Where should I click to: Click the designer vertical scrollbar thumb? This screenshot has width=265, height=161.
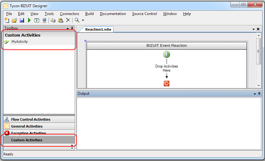[x=258, y=51]
